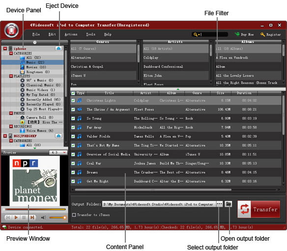The height and width of the screenshot is (251, 287).
Task: Enable Transfer to iTunes checkbox
Action: click(x=74, y=215)
